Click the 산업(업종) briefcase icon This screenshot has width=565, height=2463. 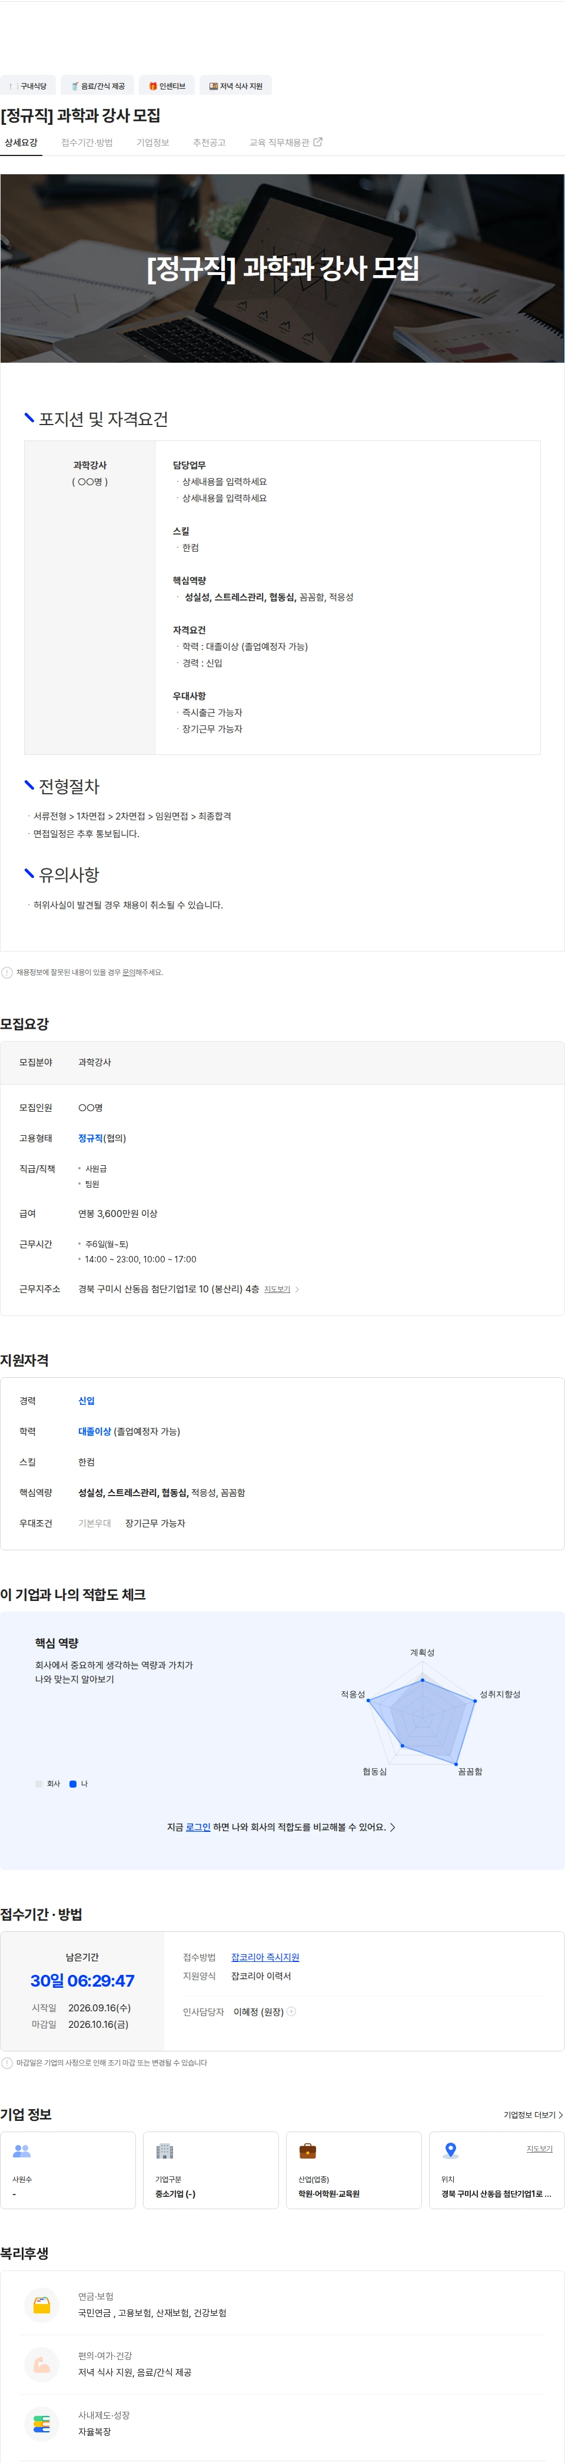(x=307, y=2150)
